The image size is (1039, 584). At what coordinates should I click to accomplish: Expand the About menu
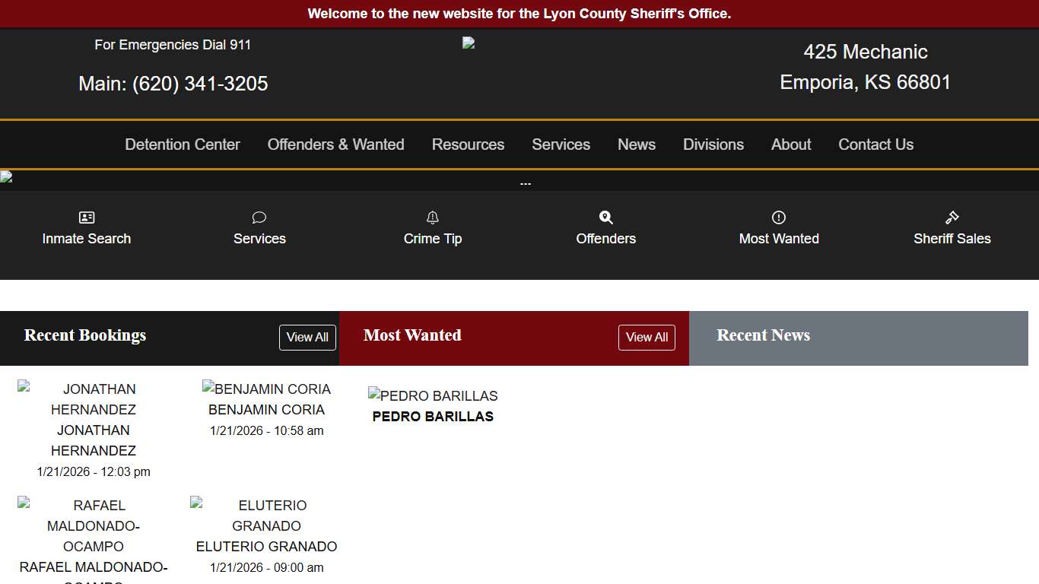click(790, 144)
